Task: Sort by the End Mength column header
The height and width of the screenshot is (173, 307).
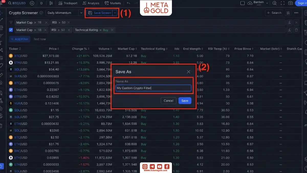Action: click(x=193, y=49)
